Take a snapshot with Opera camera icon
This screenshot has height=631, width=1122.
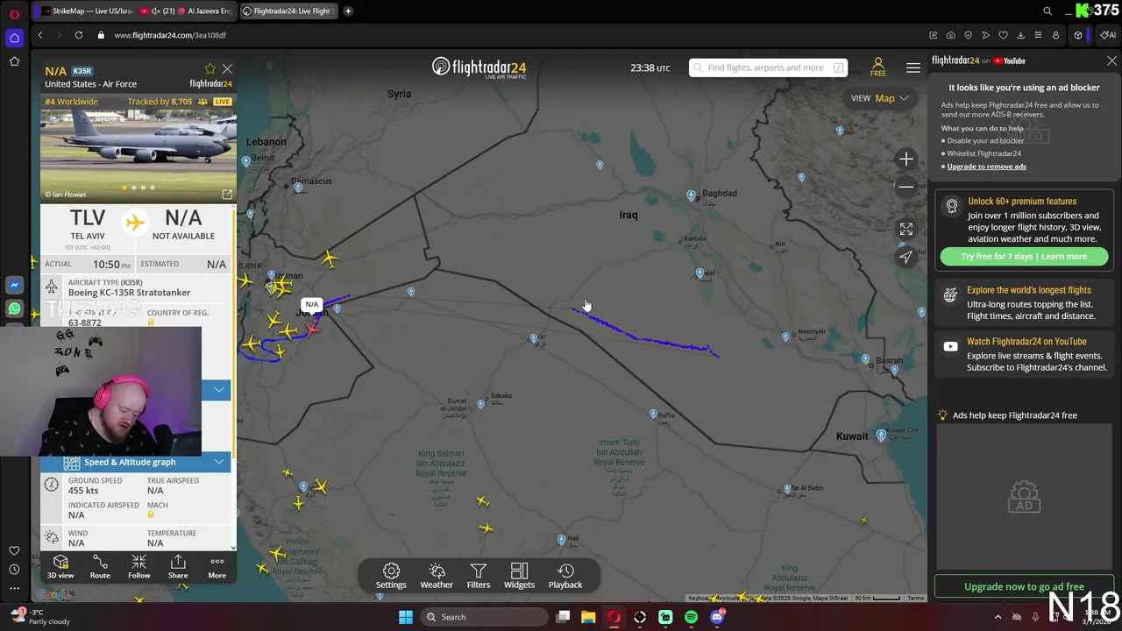(951, 35)
